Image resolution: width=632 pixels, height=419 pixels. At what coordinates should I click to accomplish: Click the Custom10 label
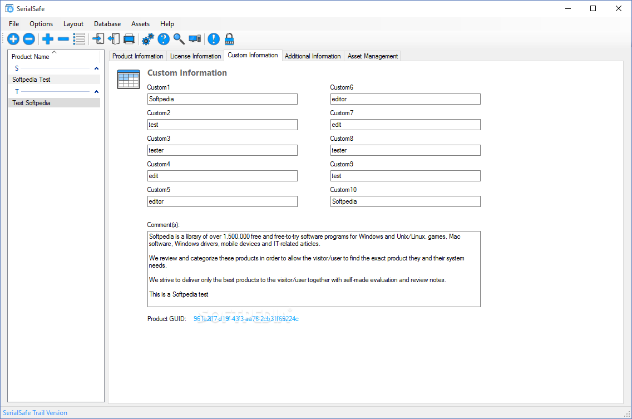tap(343, 190)
